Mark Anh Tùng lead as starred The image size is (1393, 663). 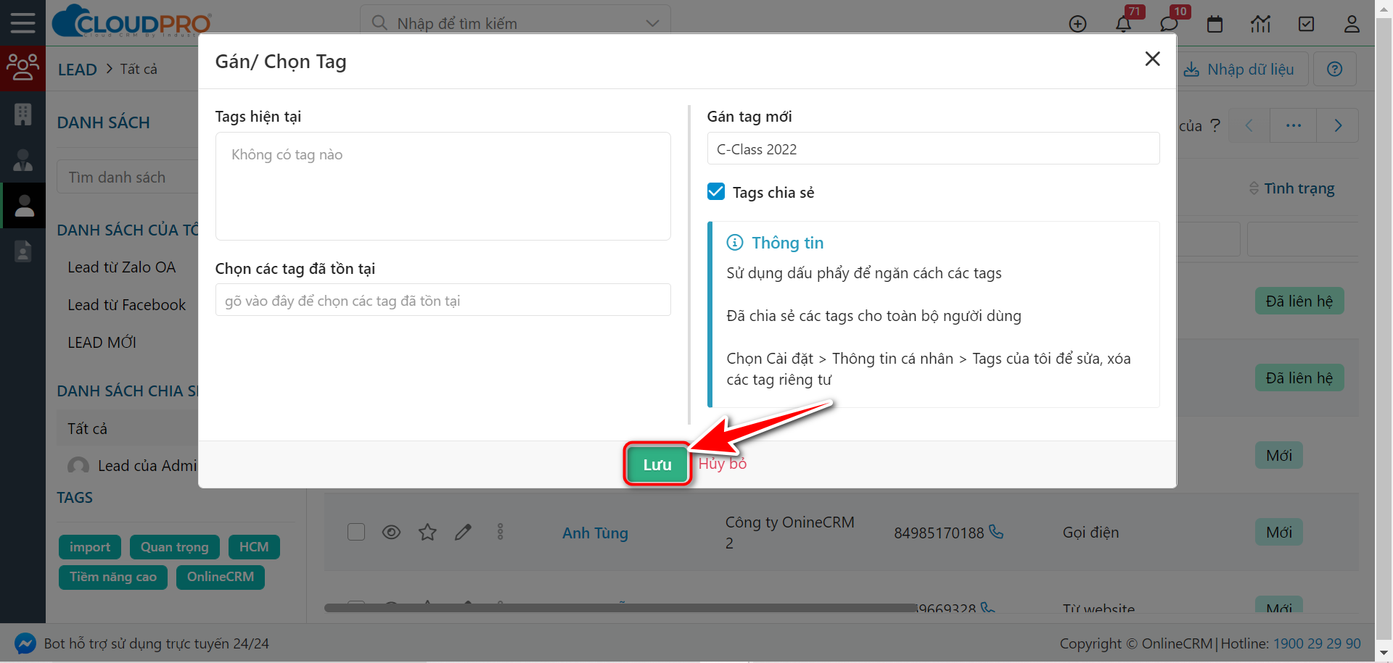pyautogui.click(x=427, y=533)
